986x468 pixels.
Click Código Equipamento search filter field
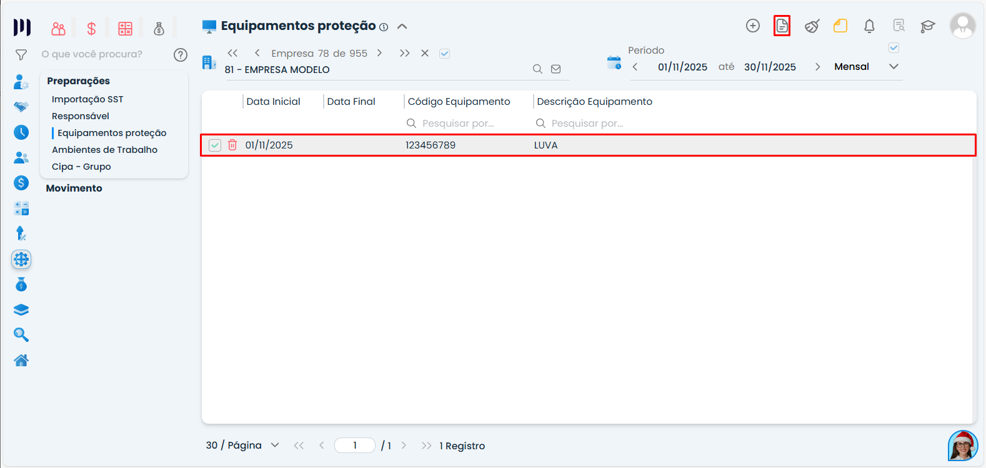pyautogui.click(x=465, y=124)
